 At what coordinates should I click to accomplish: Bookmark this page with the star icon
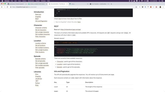click(136, 7)
